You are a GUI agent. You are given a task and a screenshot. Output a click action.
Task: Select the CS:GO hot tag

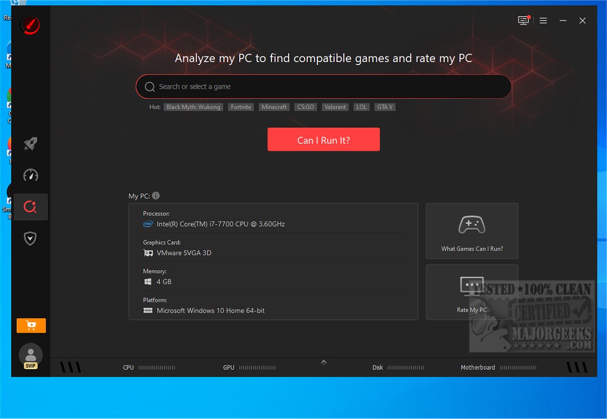[306, 107]
